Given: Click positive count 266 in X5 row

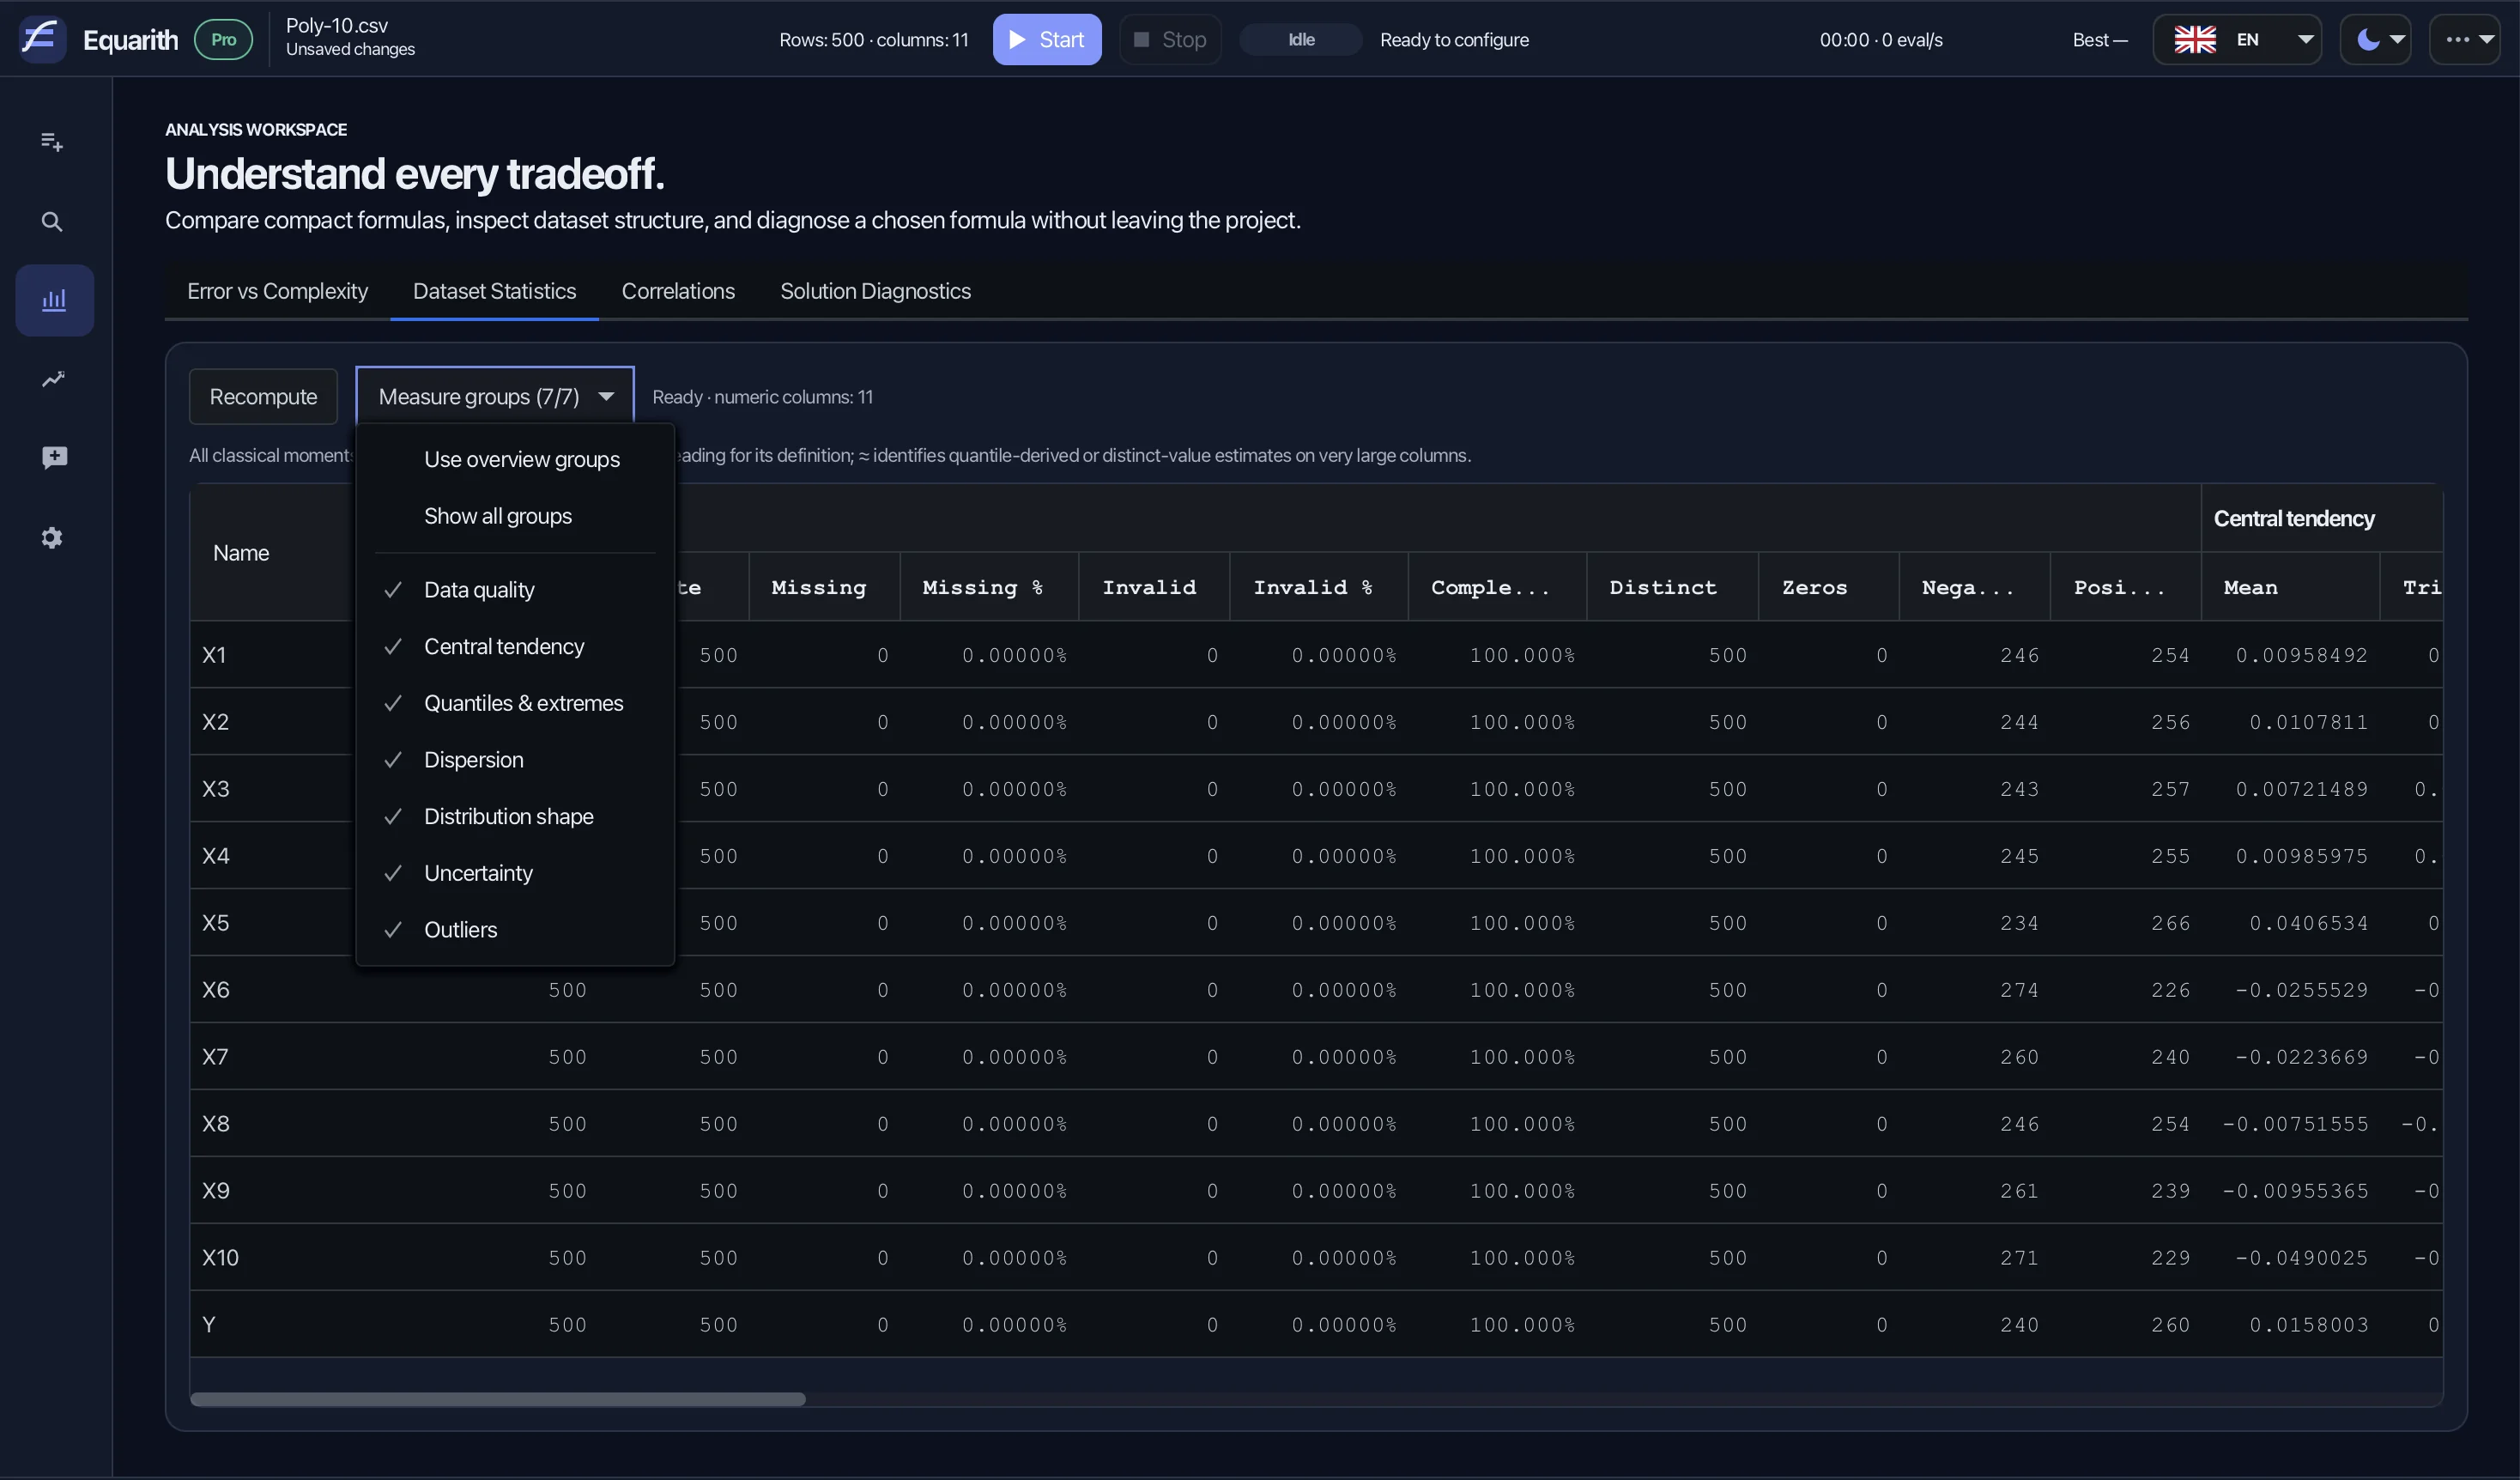Looking at the screenshot, I should pos(2170,923).
